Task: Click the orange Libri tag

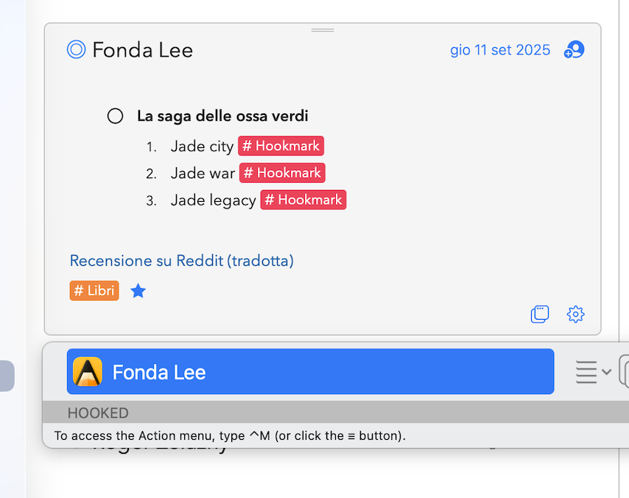Action: 94,291
